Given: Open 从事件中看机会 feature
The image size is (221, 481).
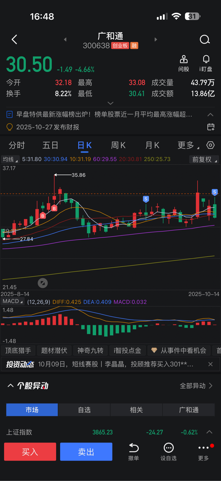Looking at the screenshot, I should click(179, 350).
